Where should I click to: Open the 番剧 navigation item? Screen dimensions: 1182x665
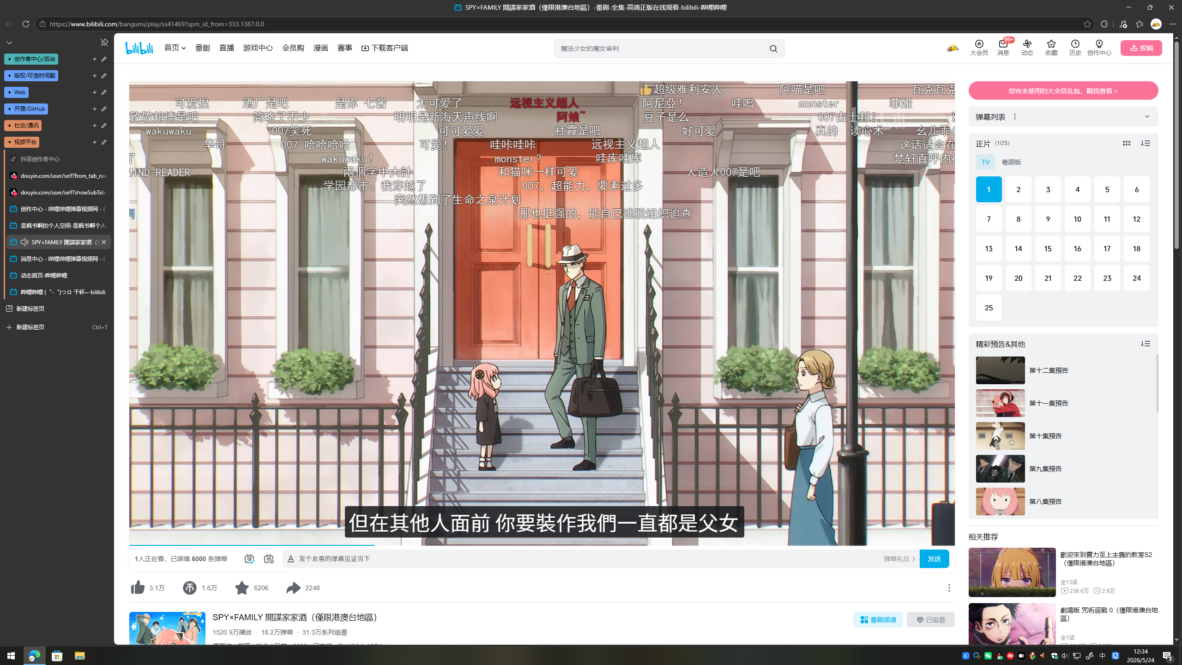[202, 48]
